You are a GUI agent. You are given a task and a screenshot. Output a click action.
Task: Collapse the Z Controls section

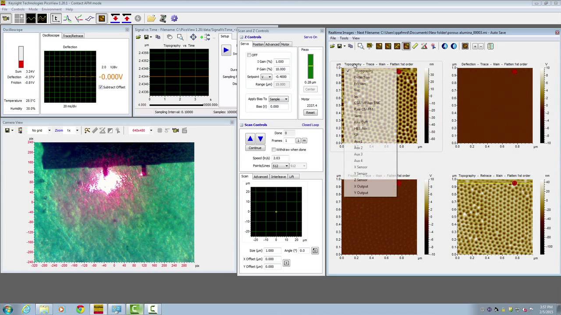tap(241, 37)
